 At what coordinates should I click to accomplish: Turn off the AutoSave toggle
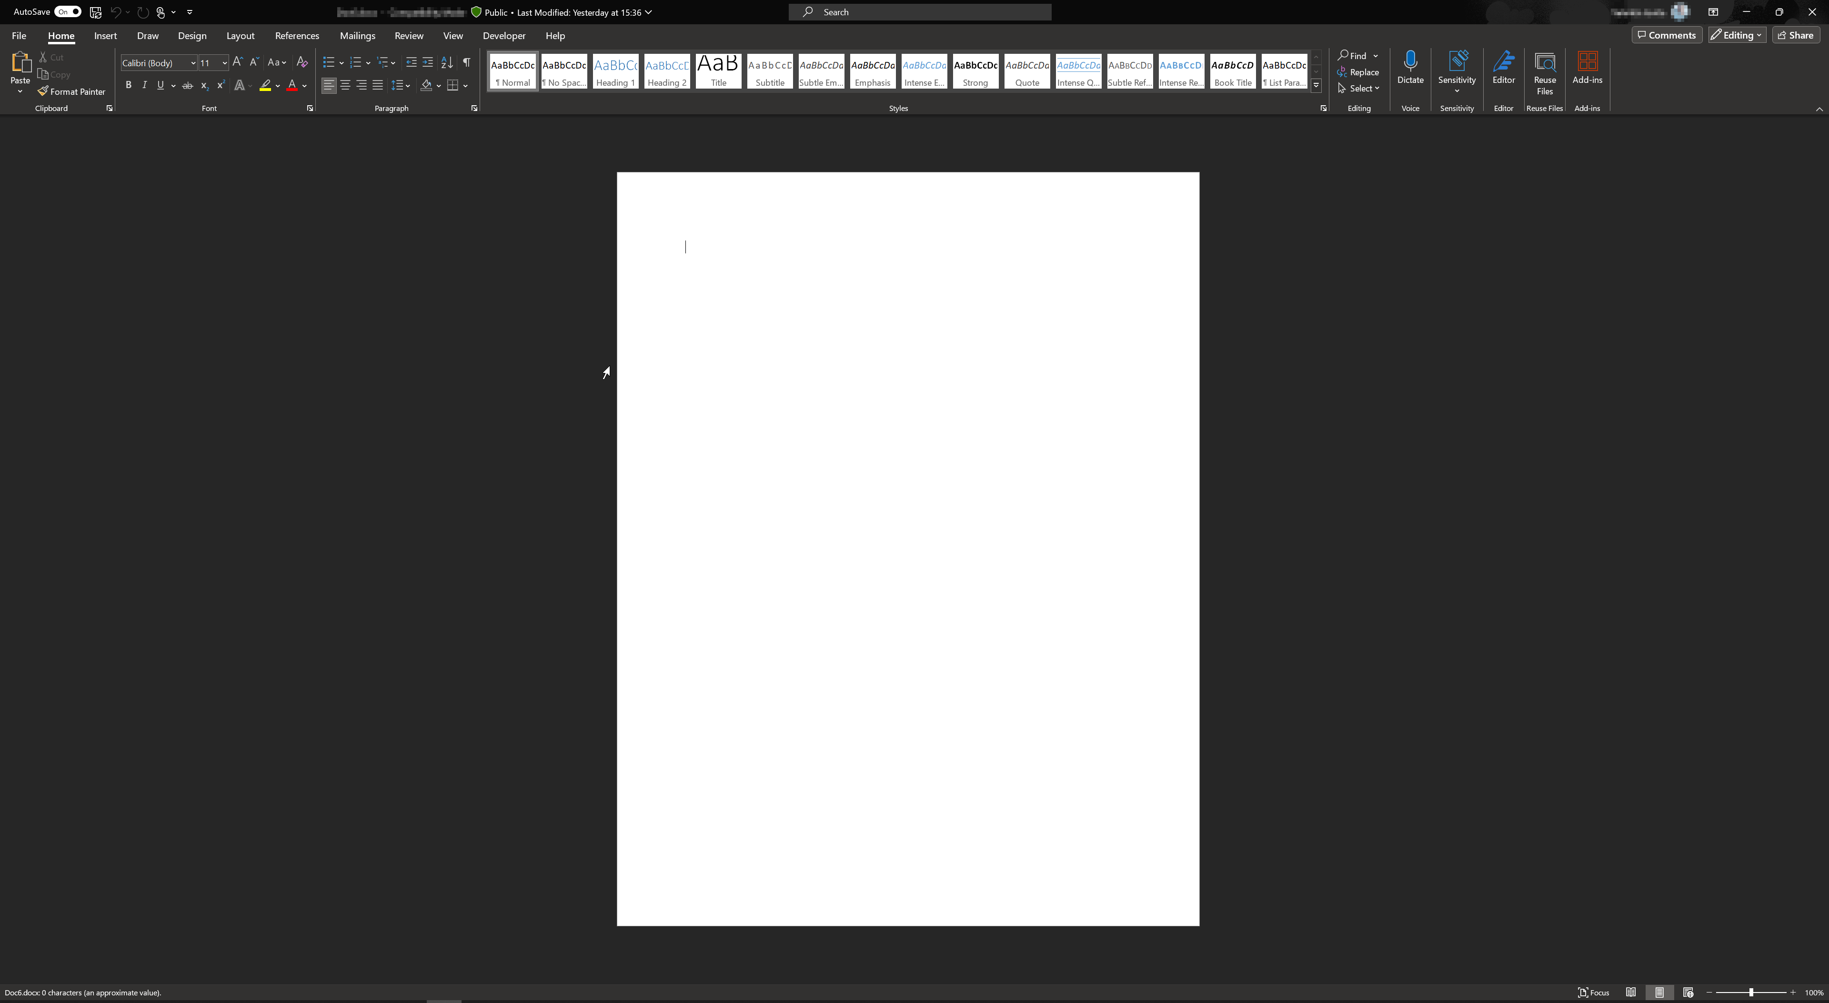68,12
